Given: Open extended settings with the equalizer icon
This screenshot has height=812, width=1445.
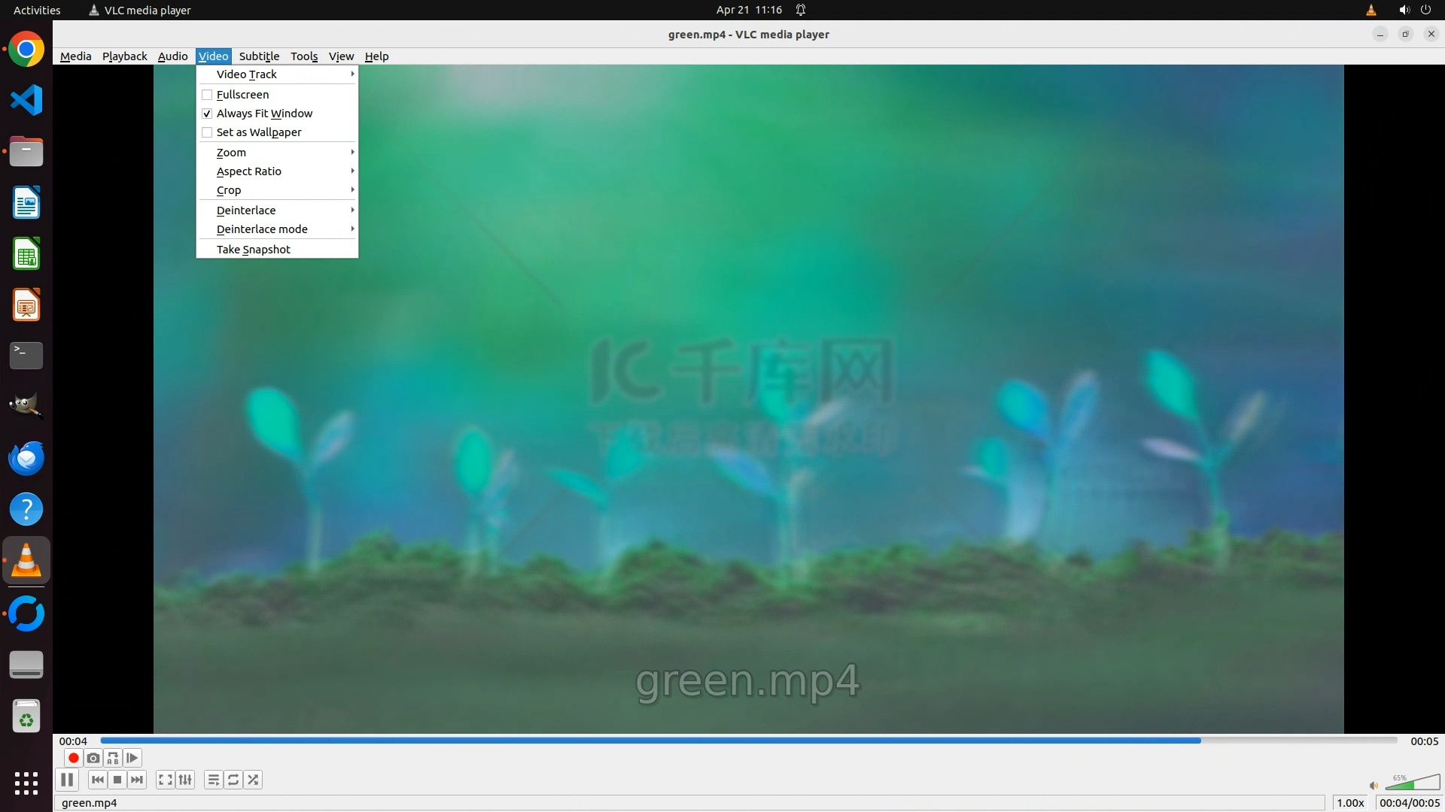Looking at the screenshot, I should [x=185, y=780].
